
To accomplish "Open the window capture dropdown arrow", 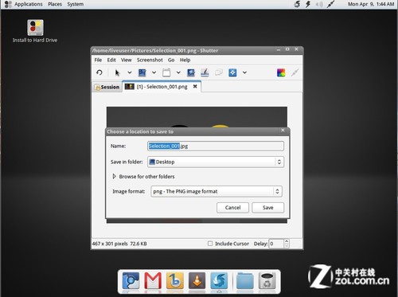I will tap(178, 72).
